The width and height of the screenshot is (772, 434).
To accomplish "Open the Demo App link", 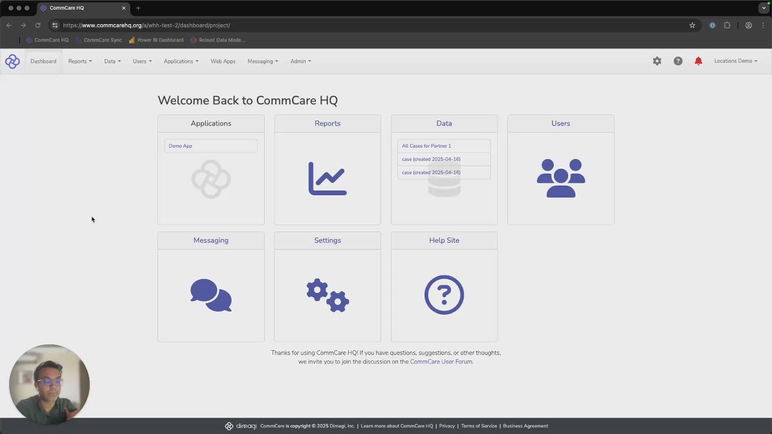I will (x=180, y=146).
